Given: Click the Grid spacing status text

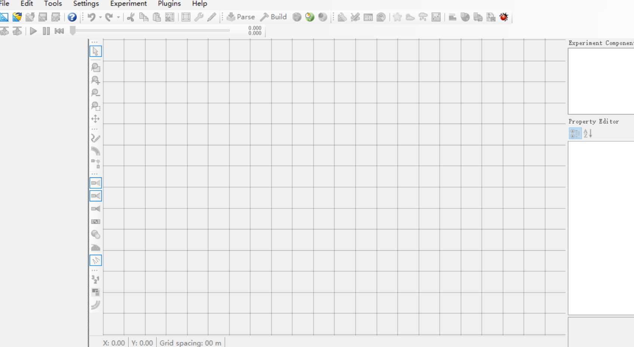Looking at the screenshot, I should pyautogui.click(x=190, y=343).
